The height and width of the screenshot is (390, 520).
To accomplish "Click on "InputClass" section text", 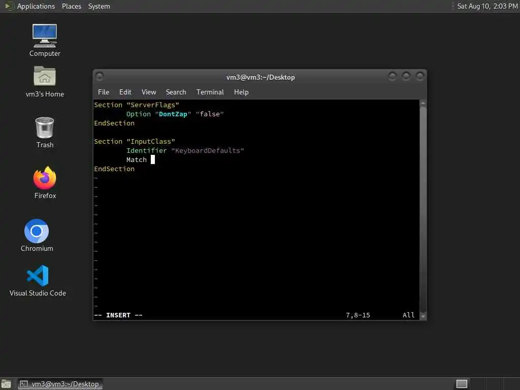I will (x=150, y=141).
